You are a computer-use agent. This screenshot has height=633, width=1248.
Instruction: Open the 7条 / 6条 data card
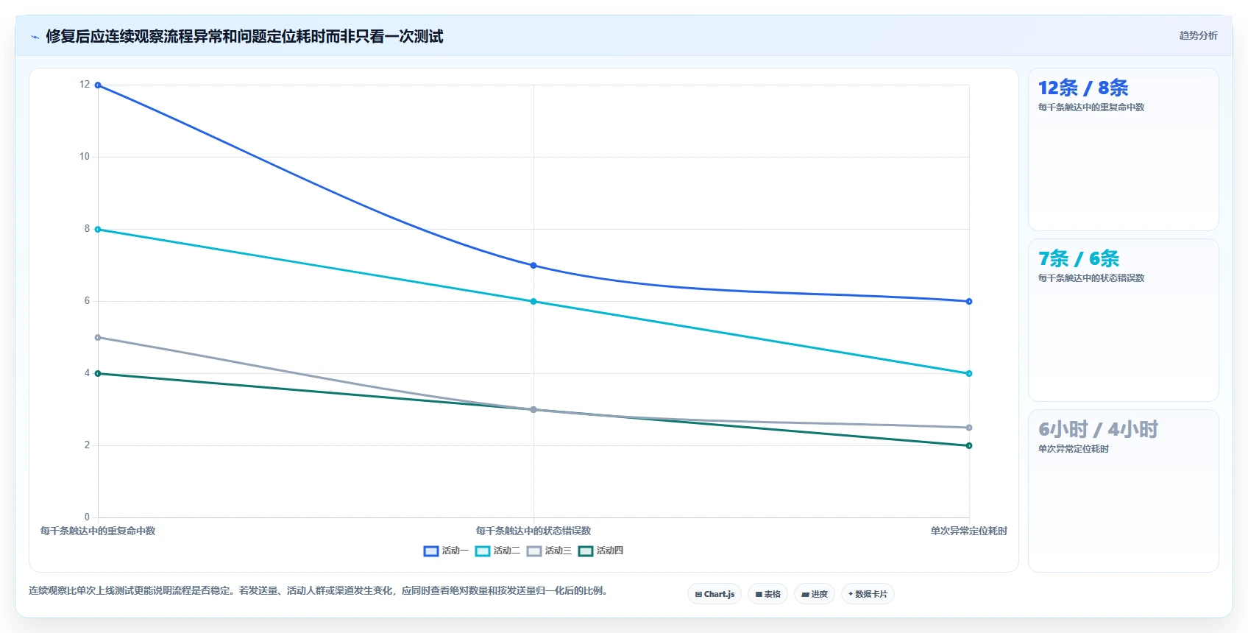(1123, 320)
